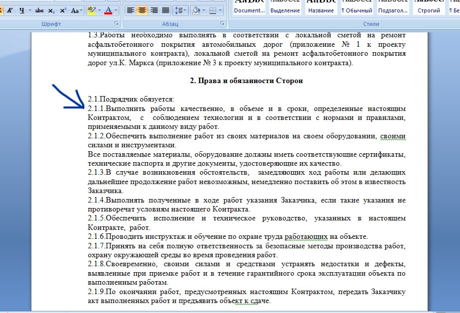Click the heading 'Права и обязанности Сторон'

click(x=246, y=81)
